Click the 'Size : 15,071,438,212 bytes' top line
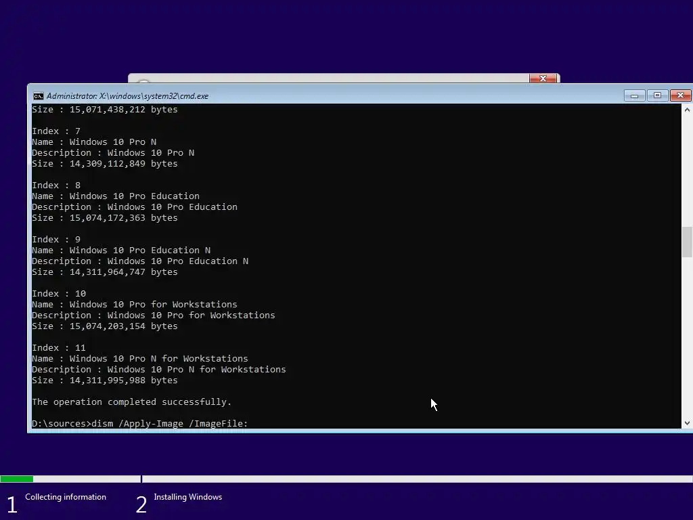This screenshot has height=520, width=693. click(x=105, y=110)
